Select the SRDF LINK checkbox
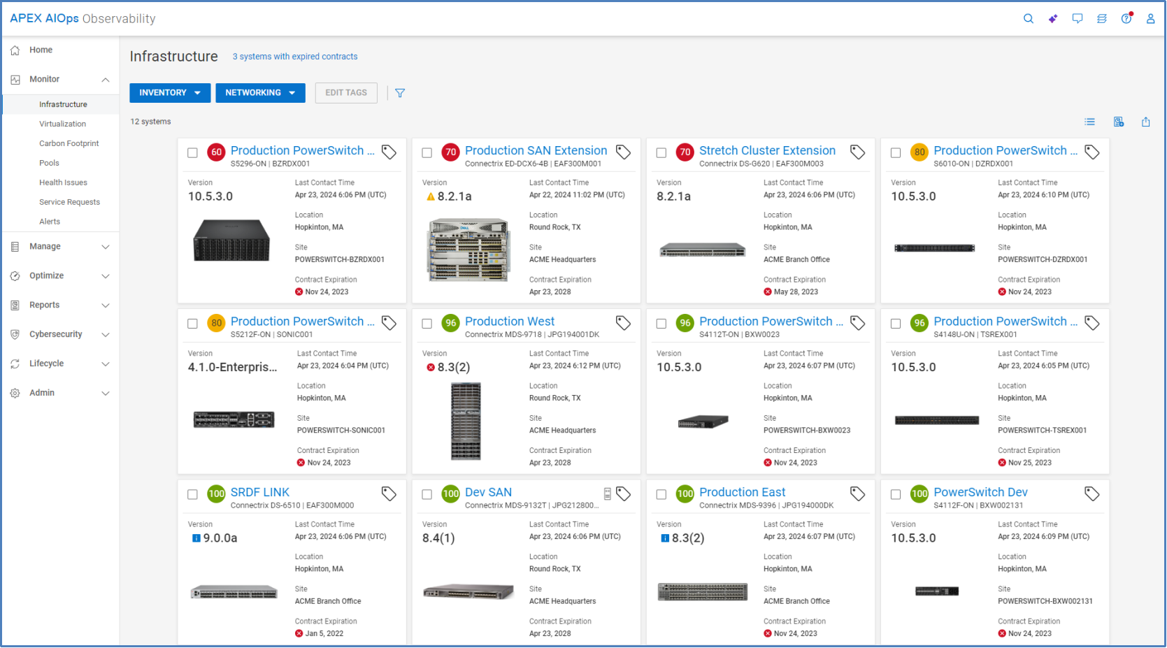Viewport: 1167px width, 648px height. (192, 494)
